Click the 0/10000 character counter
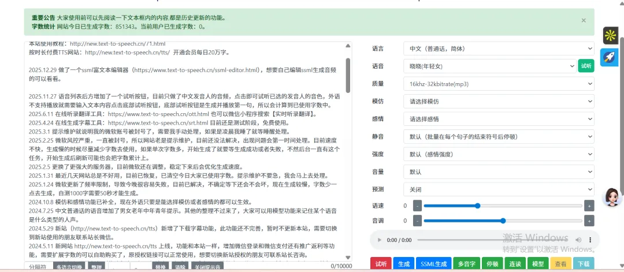 coord(341,266)
